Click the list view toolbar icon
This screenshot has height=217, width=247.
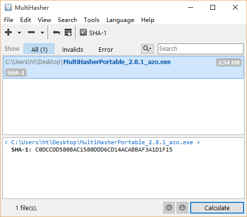[x=68, y=33]
